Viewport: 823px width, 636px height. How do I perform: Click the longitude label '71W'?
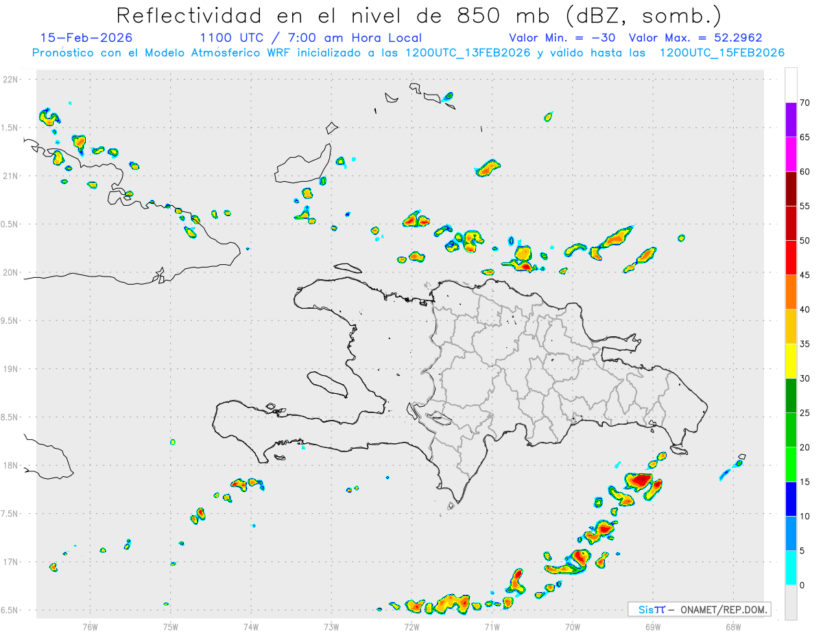[x=492, y=626]
